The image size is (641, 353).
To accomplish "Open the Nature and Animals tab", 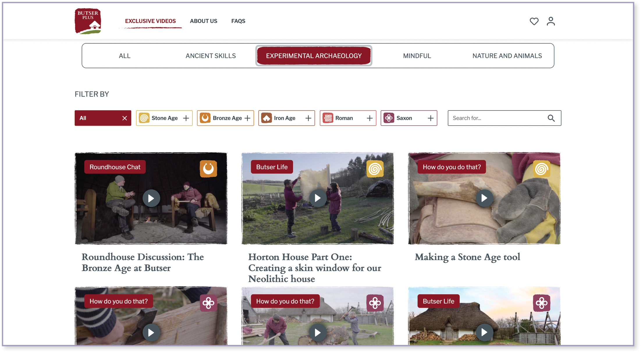I will (507, 56).
